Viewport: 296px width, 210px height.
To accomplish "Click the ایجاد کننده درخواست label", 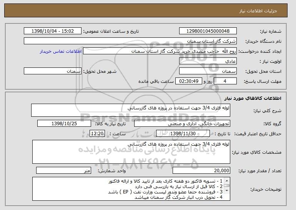I will [x=260, y=51].
